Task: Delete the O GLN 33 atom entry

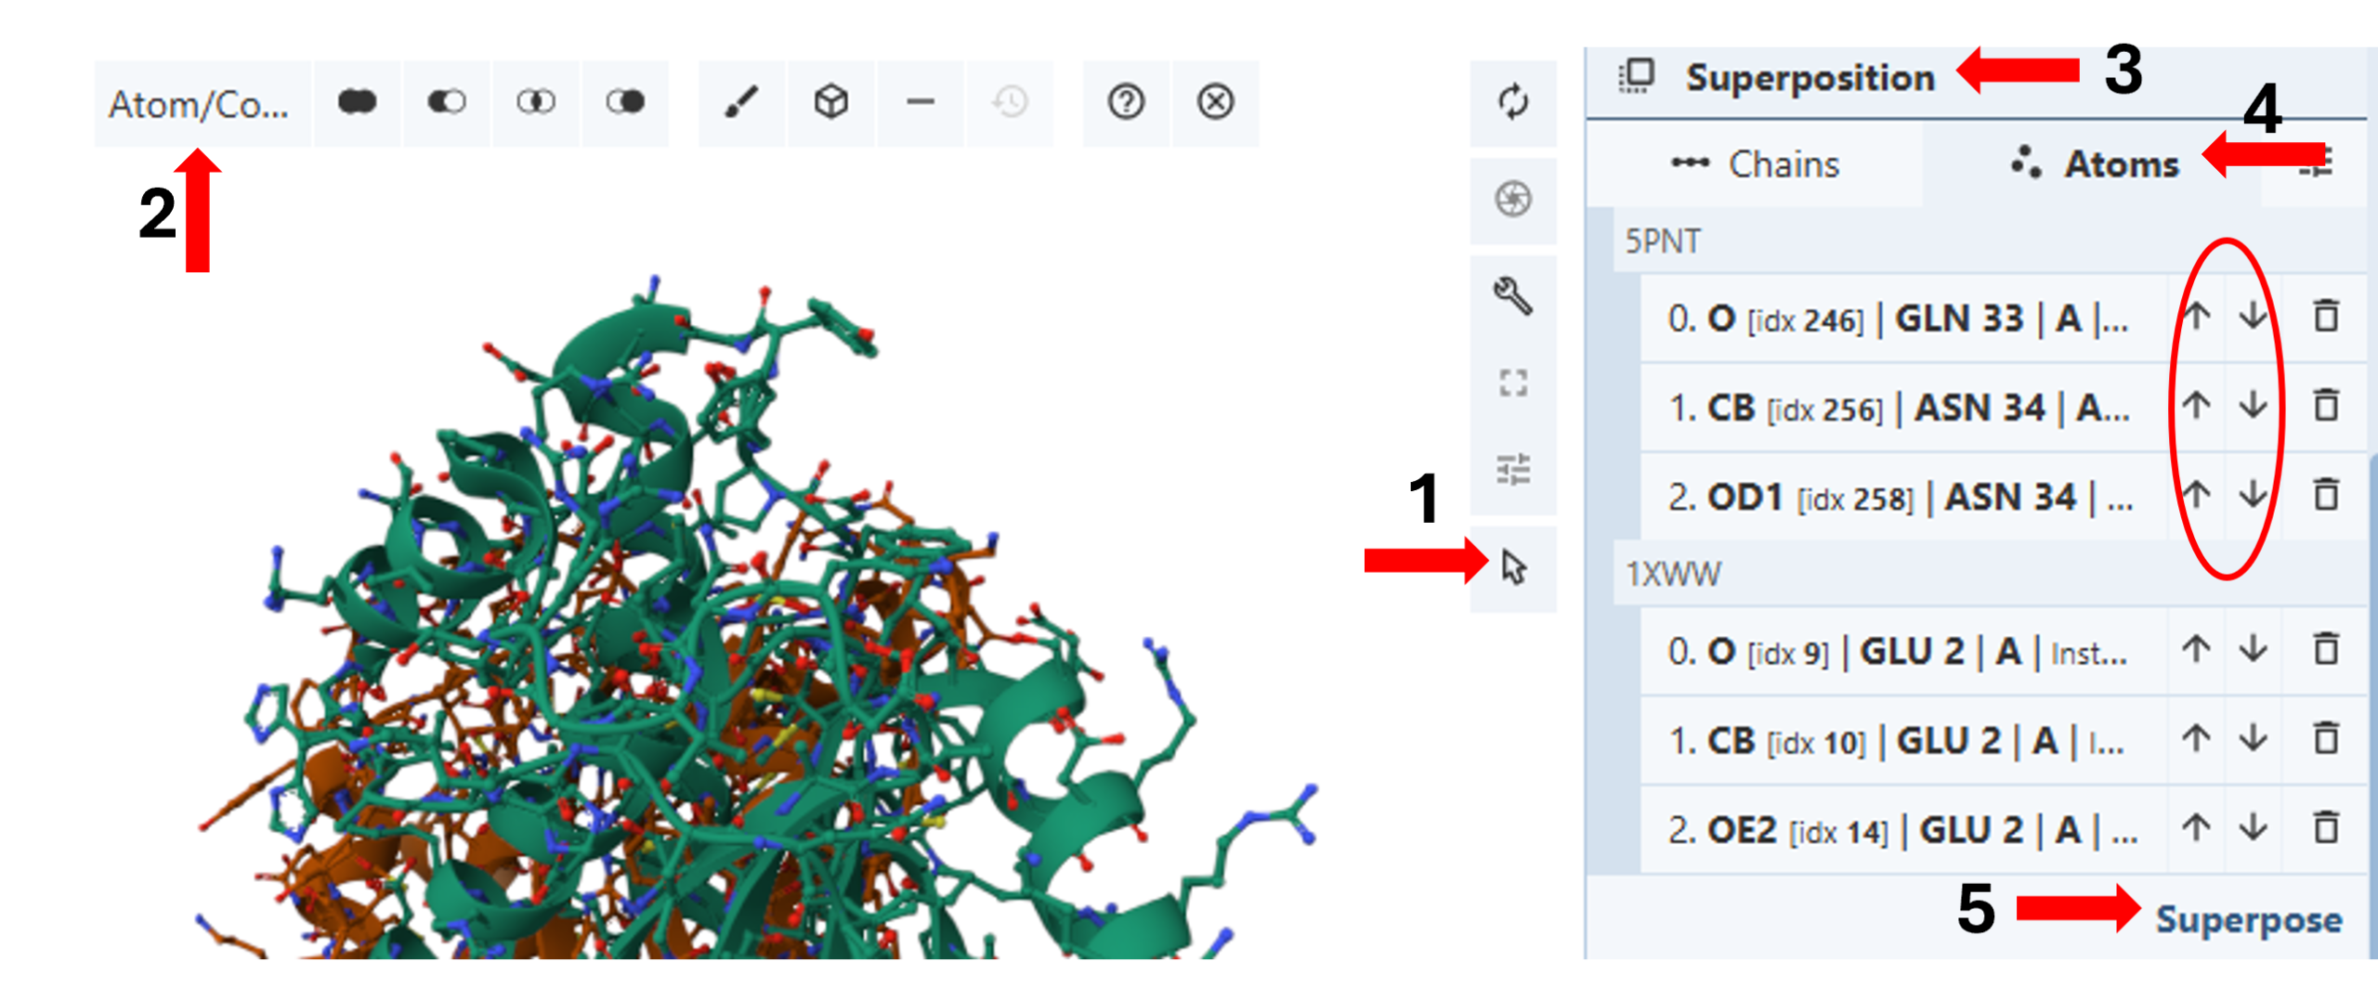Action: [2325, 318]
